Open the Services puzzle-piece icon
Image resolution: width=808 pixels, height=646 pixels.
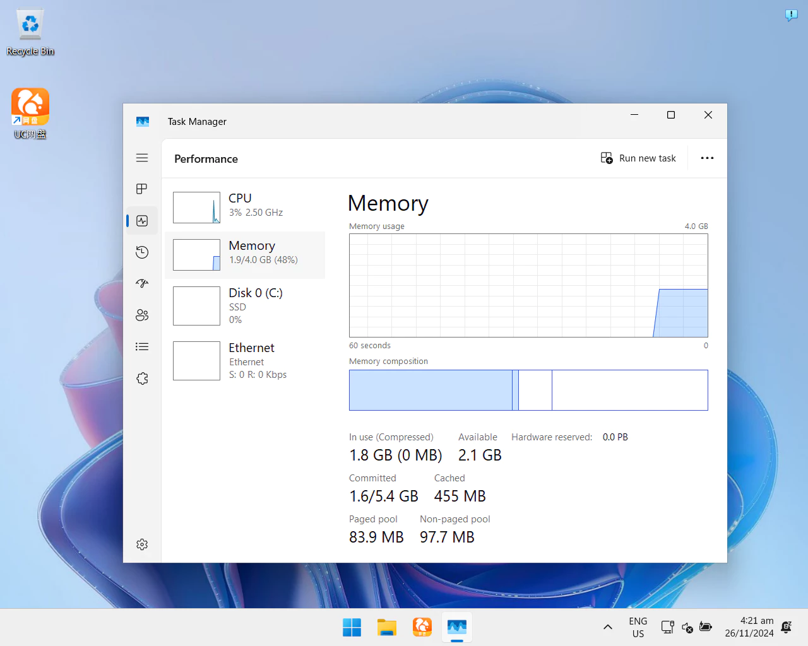click(x=142, y=379)
